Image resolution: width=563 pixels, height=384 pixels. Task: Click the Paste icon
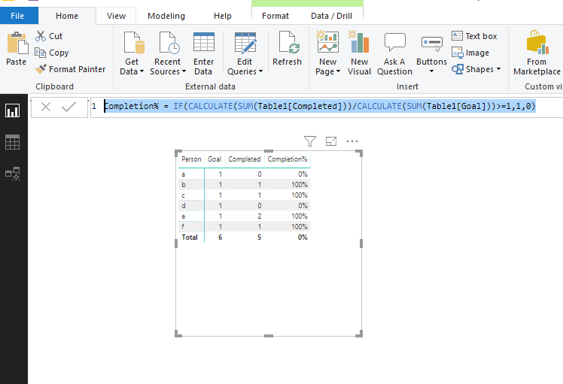click(x=17, y=43)
